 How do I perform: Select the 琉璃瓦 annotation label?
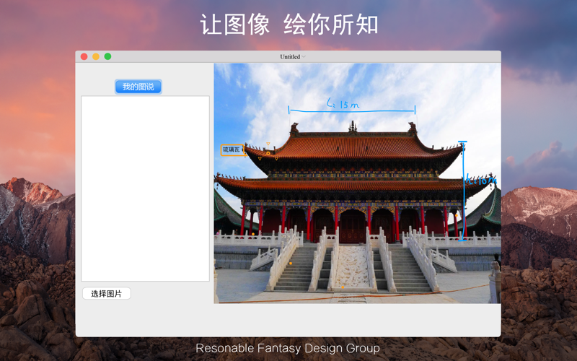[232, 150]
